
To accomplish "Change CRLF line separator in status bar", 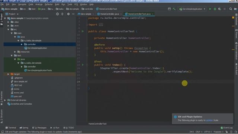I will [199, 132].
